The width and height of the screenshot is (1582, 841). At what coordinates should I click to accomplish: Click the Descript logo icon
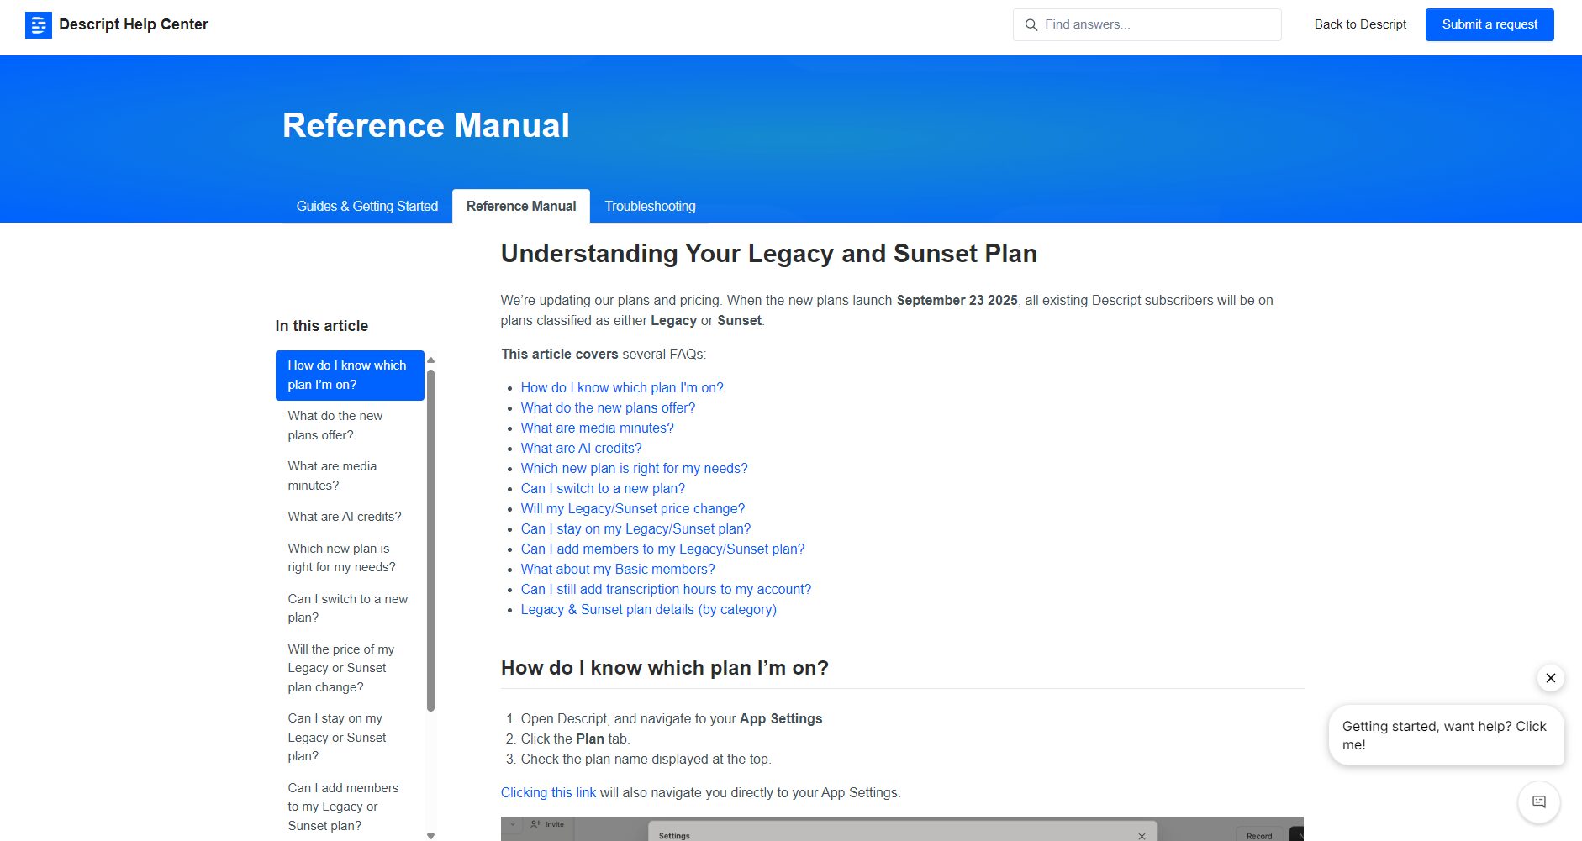tap(39, 25)
